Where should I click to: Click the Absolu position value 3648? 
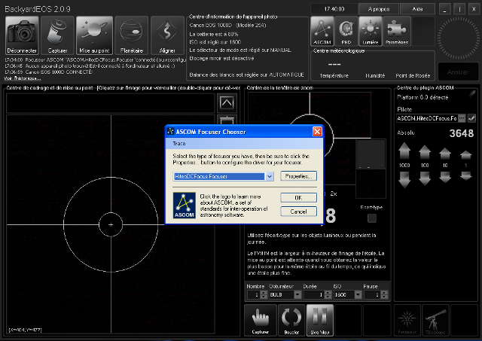(x=461, y=133)
